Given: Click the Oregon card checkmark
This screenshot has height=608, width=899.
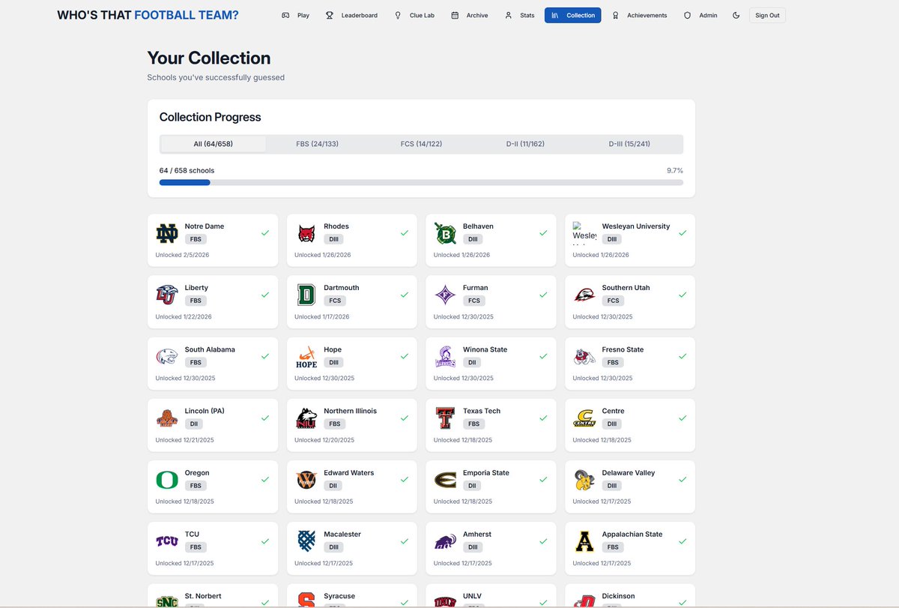Looking at the screenshot, I should 265,480.
